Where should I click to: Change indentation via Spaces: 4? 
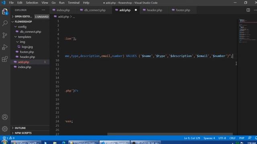(209, 138)
